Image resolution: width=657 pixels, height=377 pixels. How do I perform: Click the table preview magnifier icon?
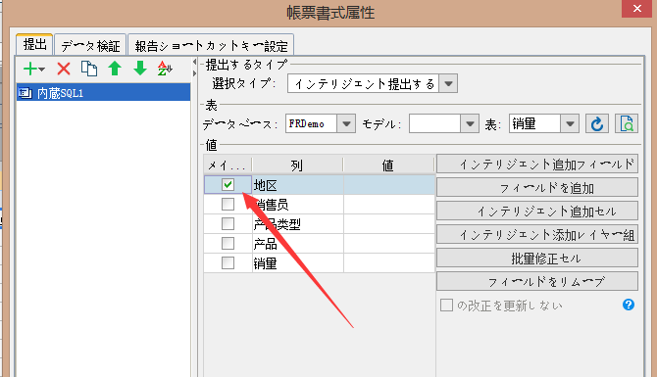pyautogui.click(x=627, y=123)
